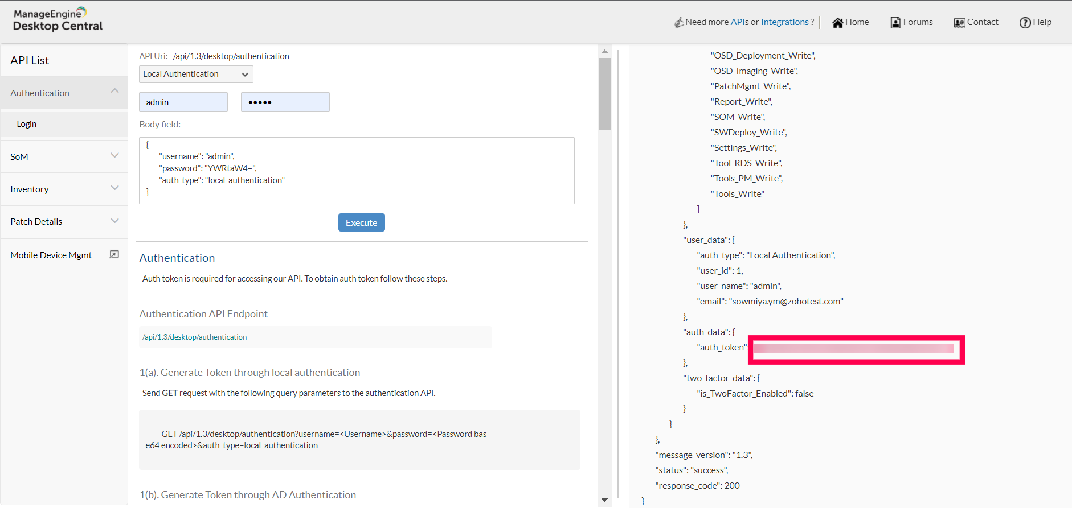Click the "Report_Write" response line
The height and width of the screenshot is (516, 1072).
coord(742,102)
